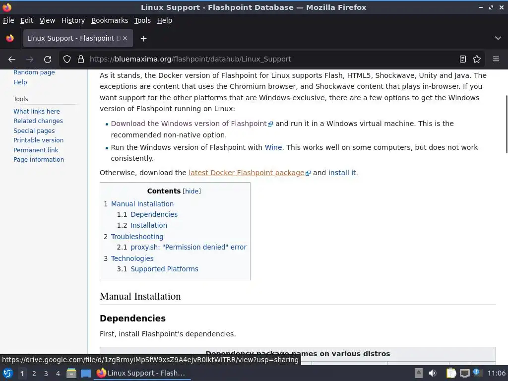508x381 pixels.
Task: Launch the file manager from the taskbar
Action: [x=71, y=373]
